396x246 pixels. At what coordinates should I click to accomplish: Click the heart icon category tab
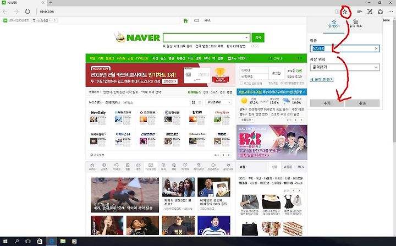[228, 167]
